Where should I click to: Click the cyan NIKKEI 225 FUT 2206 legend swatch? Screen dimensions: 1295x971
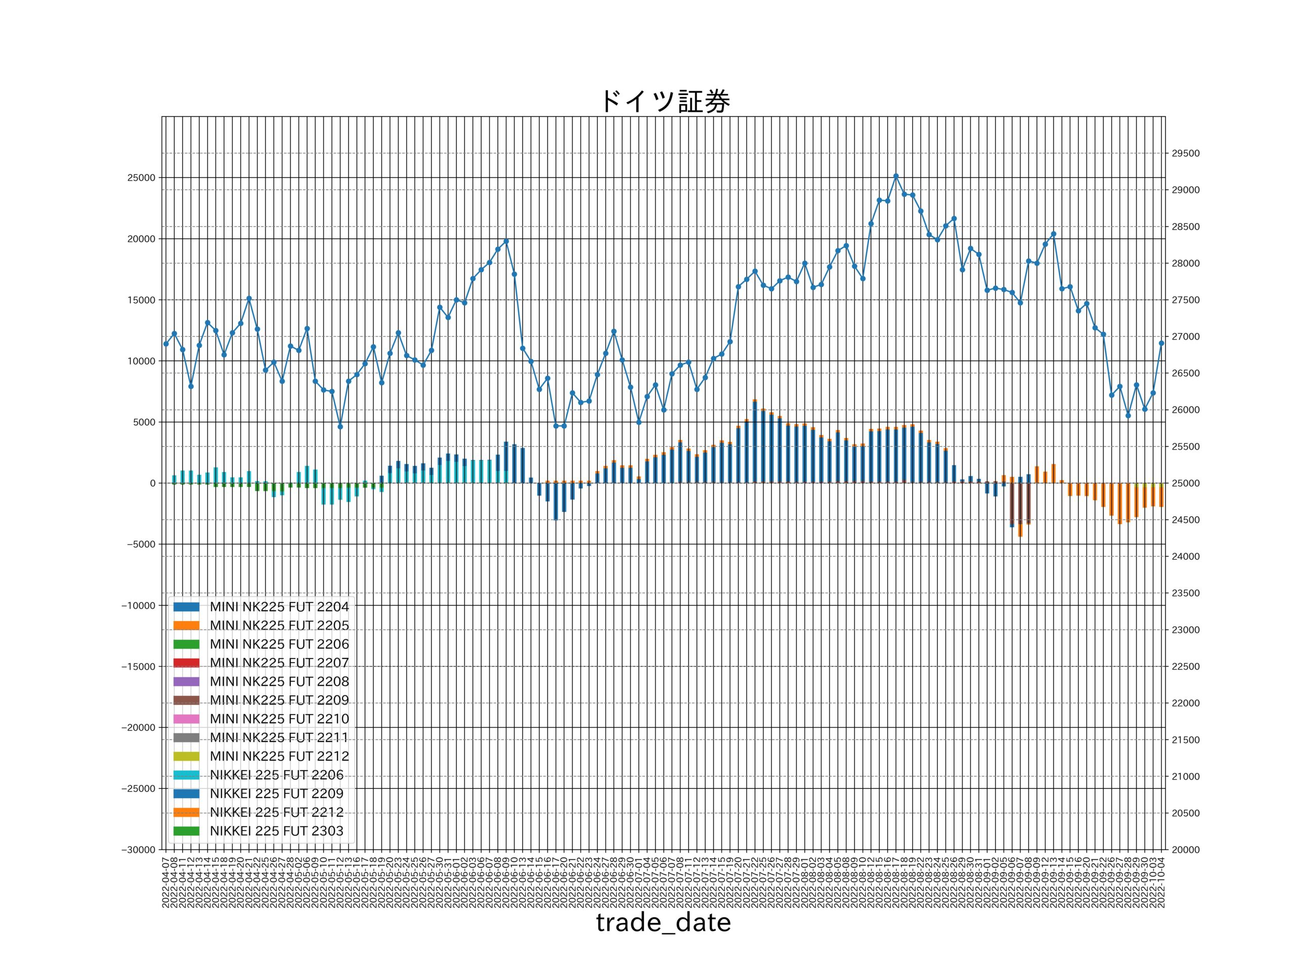click(x=186, y=775)
